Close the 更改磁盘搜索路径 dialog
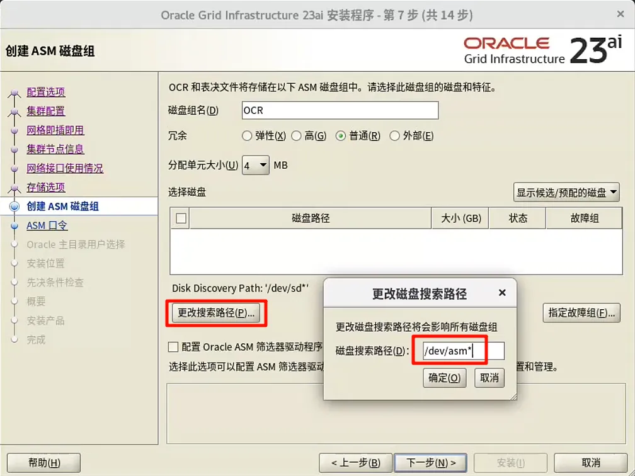 502,292
